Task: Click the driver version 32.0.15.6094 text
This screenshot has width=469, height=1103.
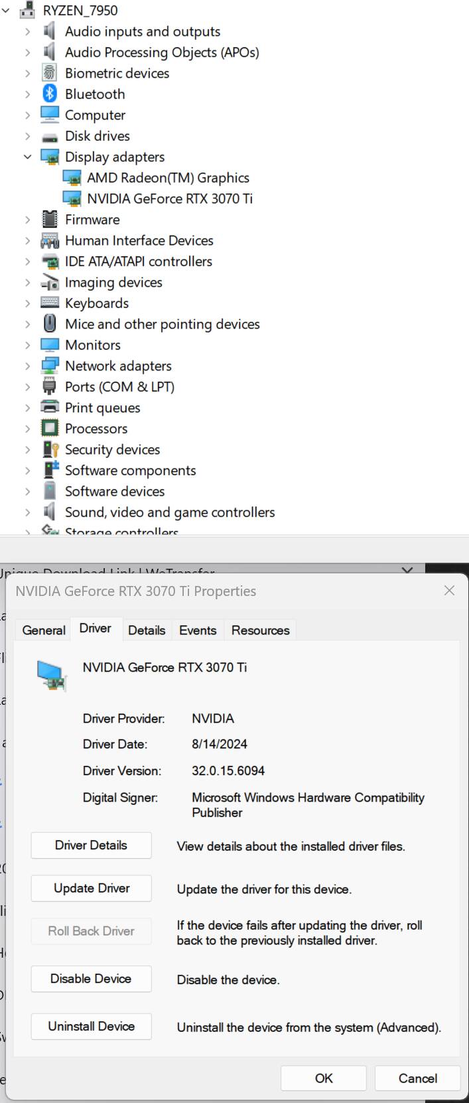Action: (228, 771)
